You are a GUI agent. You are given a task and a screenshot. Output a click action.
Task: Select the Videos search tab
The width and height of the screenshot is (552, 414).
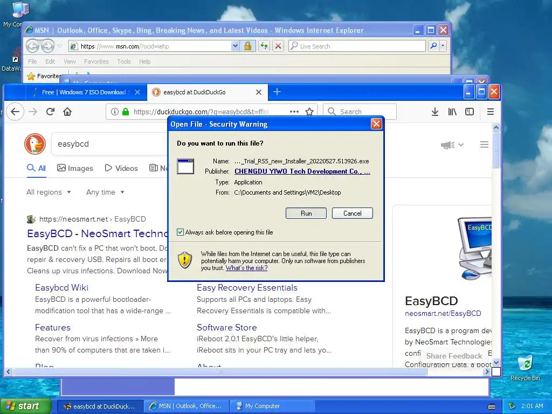pos(121,168)
